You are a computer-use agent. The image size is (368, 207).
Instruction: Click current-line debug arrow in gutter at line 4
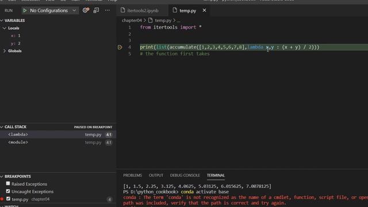(120, 47)
